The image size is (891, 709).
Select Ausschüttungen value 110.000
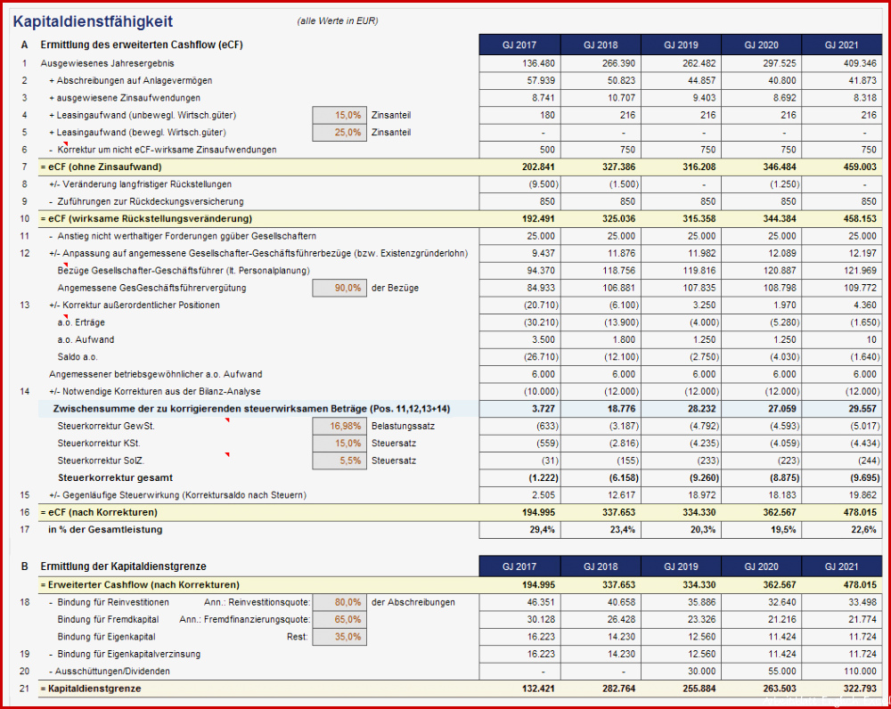click(x=842, y=672)
